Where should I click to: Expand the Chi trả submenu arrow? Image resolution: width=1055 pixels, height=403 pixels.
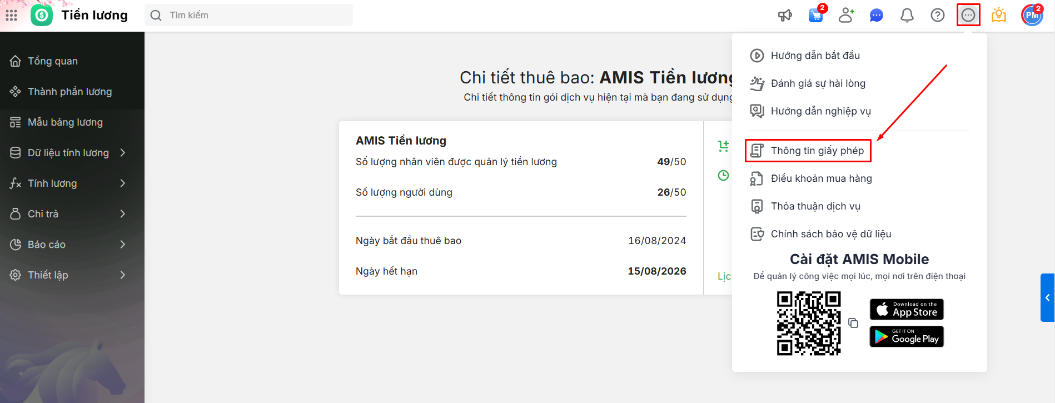pyautogui.click(x=123, y=214)
